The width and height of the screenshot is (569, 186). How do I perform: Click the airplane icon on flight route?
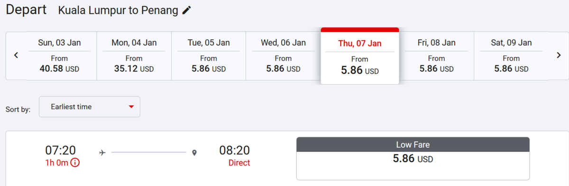(102, 152)
